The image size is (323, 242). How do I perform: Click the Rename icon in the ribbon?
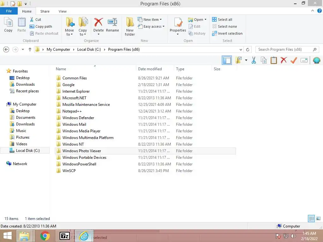tap(112, 22)
